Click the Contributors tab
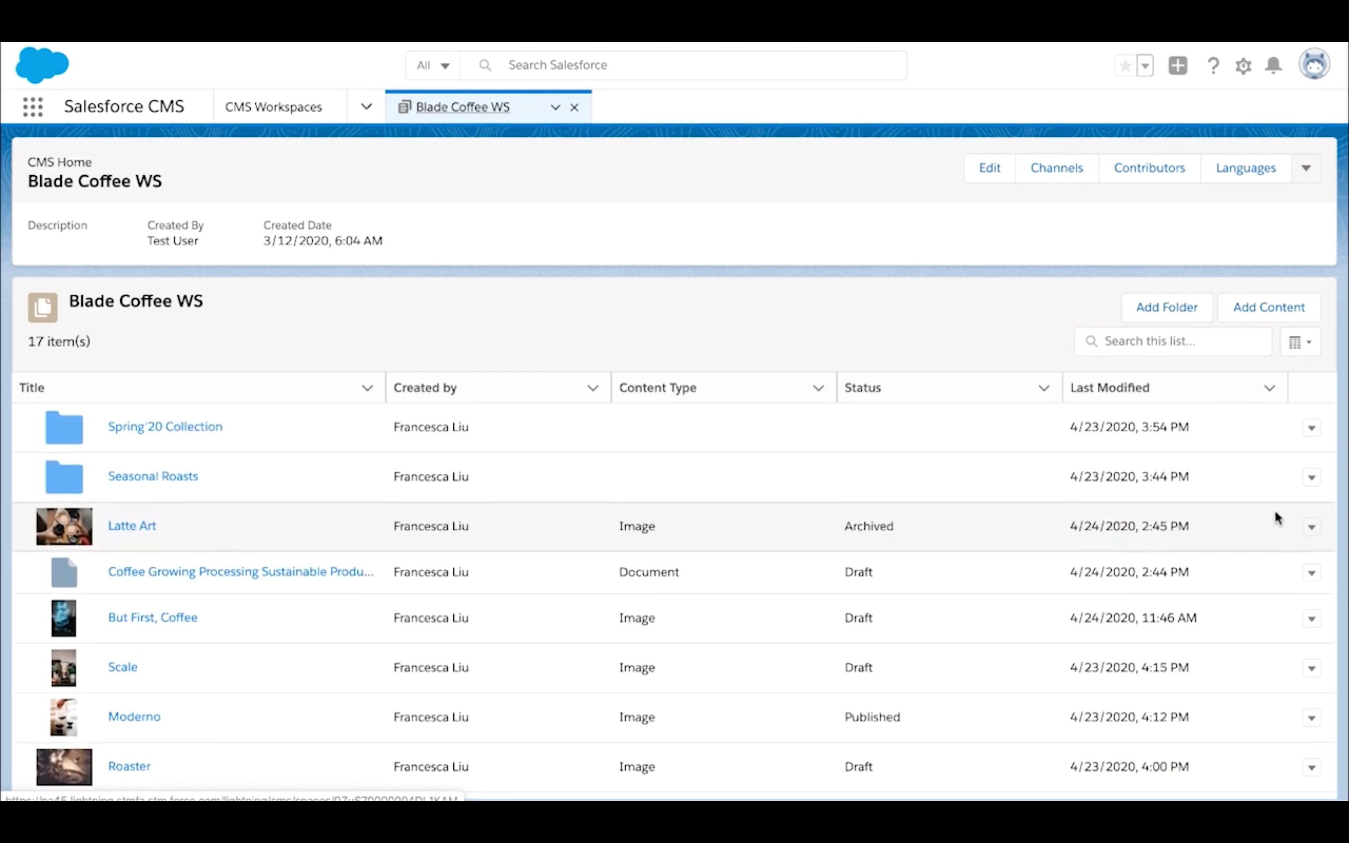1349x843 pixels. [1149, 167]
